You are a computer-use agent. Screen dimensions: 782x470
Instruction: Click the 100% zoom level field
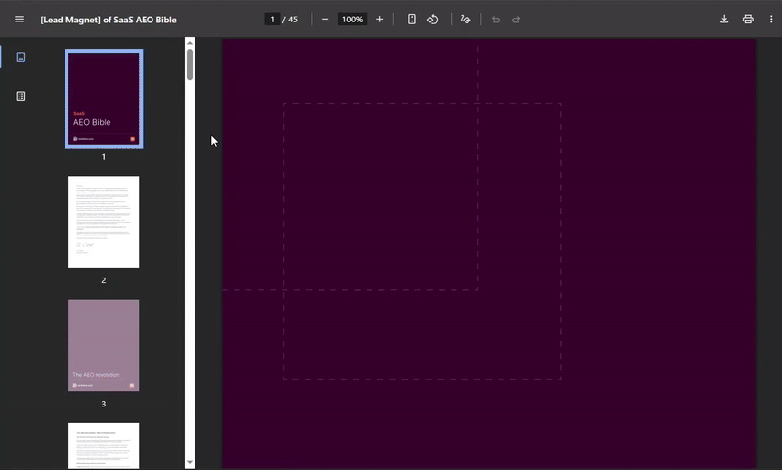352,20
